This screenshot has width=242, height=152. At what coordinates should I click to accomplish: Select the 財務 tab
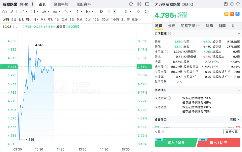tap(209, 26)
